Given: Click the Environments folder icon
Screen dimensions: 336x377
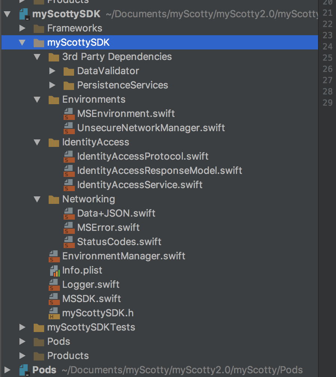Looking at the screenshot, I should pyautogui.click(x=54, y=100).
